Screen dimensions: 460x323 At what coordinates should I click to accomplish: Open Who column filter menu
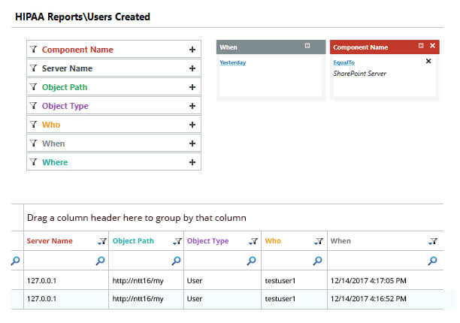pyautogui.click(x=319, y=241)
